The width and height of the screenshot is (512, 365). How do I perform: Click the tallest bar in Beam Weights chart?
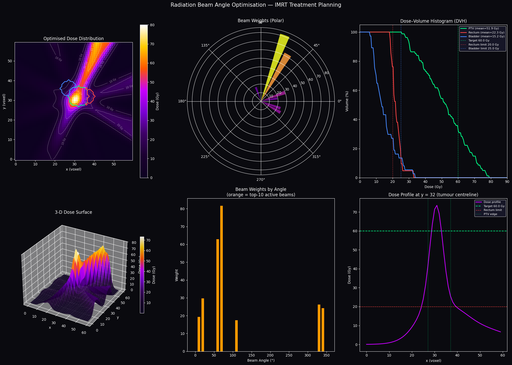222,279
